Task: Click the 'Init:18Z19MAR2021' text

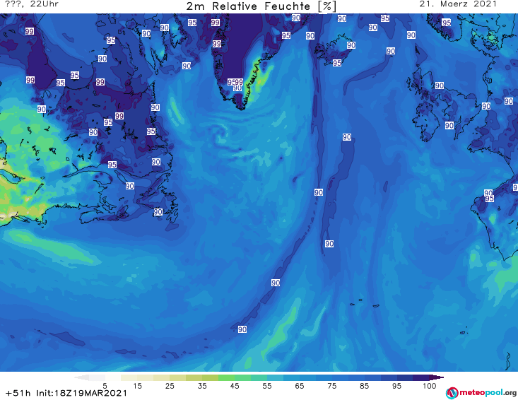Action: [81, 393]
